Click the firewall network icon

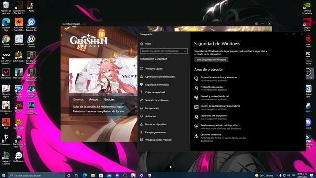click(x=197, y=98)
